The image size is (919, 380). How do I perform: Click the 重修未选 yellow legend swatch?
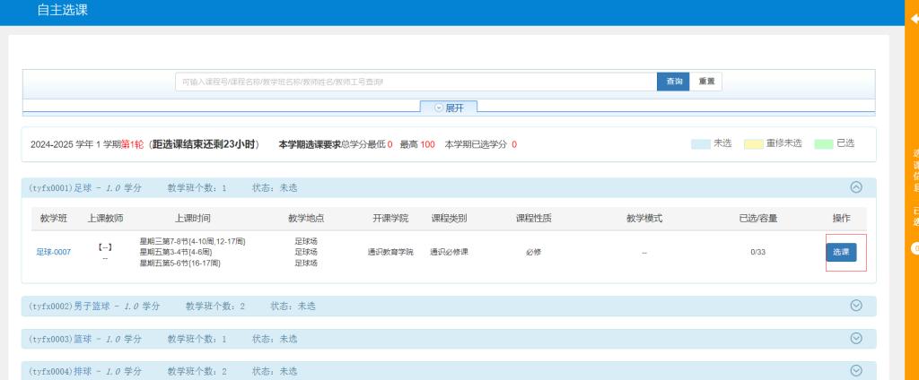click(754, 144)
